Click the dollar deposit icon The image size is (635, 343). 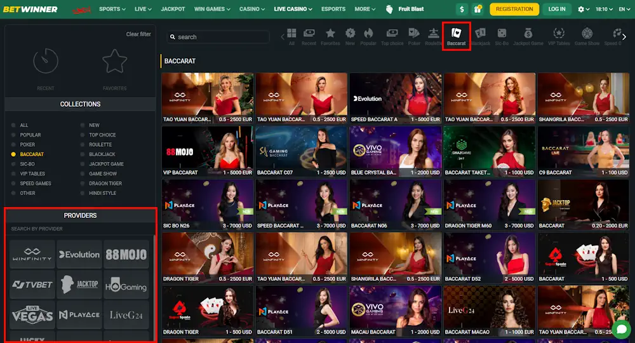click(x=462, y=9)
